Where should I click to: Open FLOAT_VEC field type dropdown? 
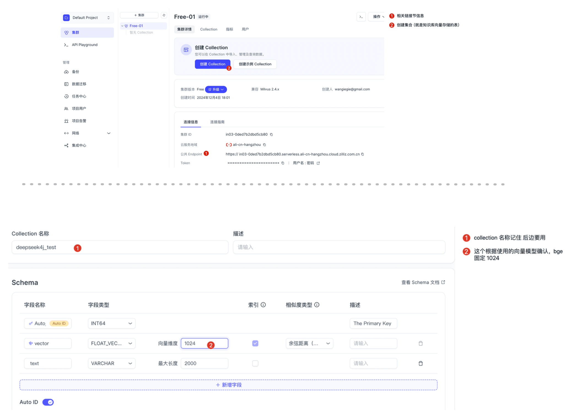112,343
